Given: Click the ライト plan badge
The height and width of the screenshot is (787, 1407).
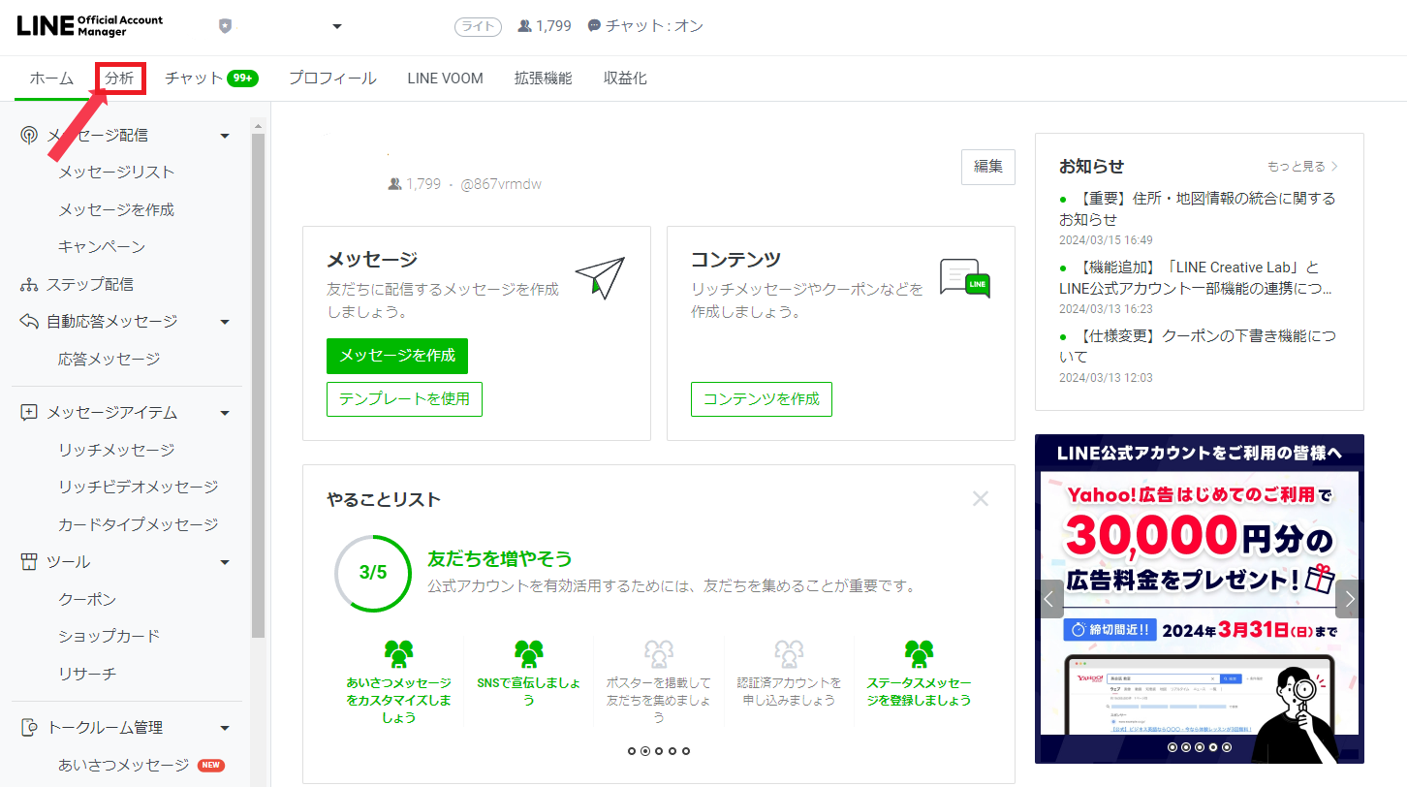Looking at the screenshot, I should click(478, 26).
